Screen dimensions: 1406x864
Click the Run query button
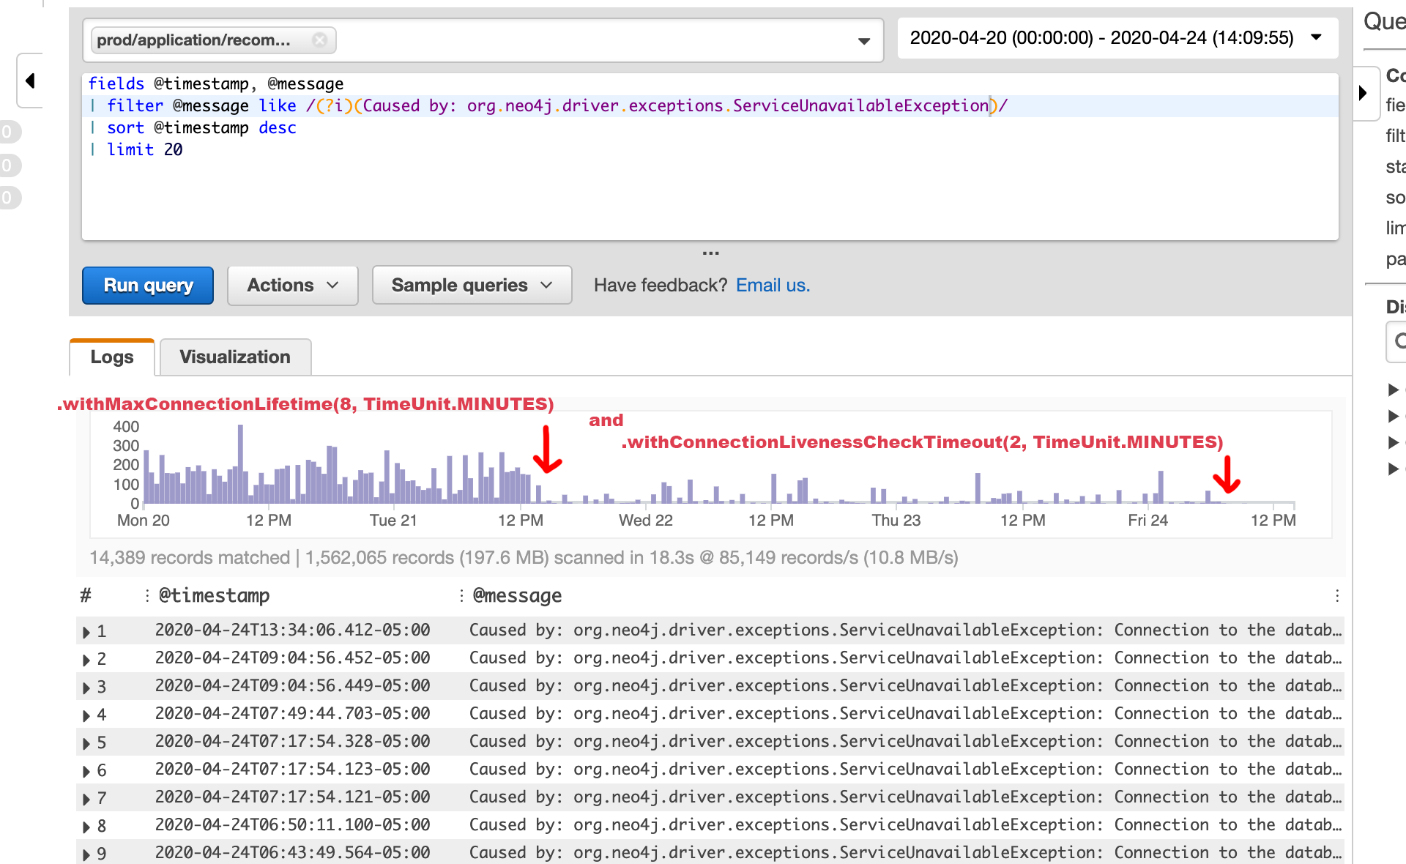click(148, 286)
